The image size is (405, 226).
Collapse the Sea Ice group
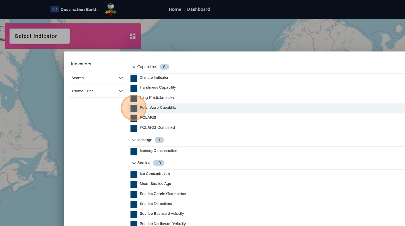[x=134, y=163]
